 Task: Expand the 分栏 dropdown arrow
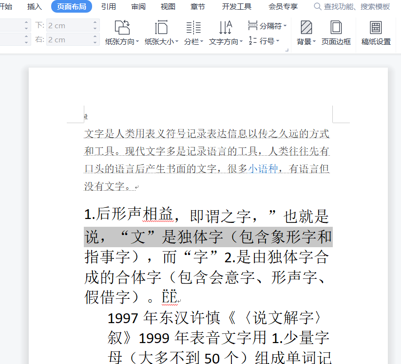tap(202, 41)
